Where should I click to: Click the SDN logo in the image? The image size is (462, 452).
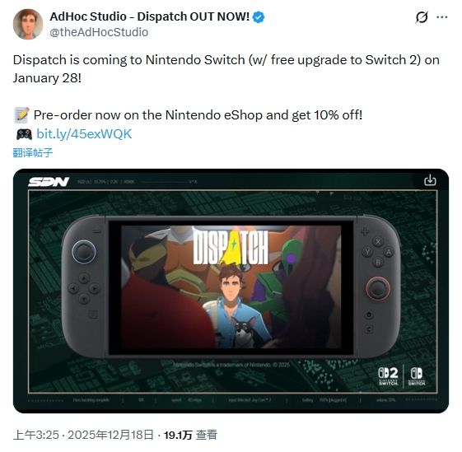pos(49,182)
